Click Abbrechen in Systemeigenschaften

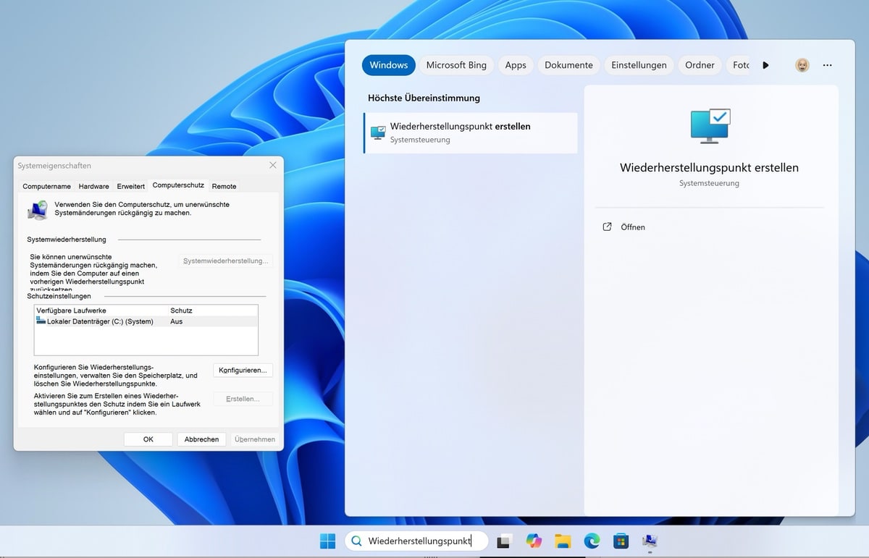(201, 439)
